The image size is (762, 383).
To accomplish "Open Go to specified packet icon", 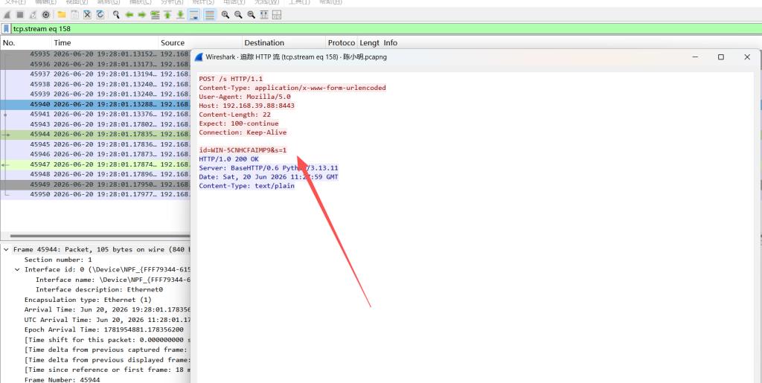I will pos(155,15).
